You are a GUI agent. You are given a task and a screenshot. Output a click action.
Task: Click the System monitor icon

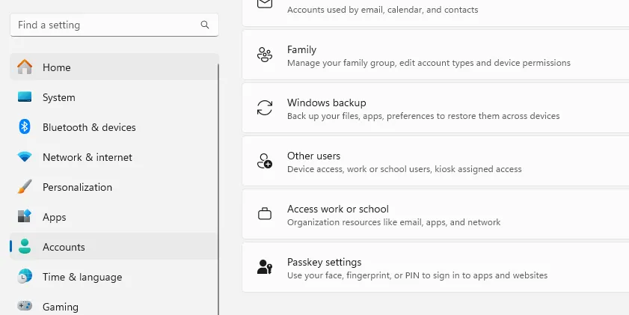25,97
